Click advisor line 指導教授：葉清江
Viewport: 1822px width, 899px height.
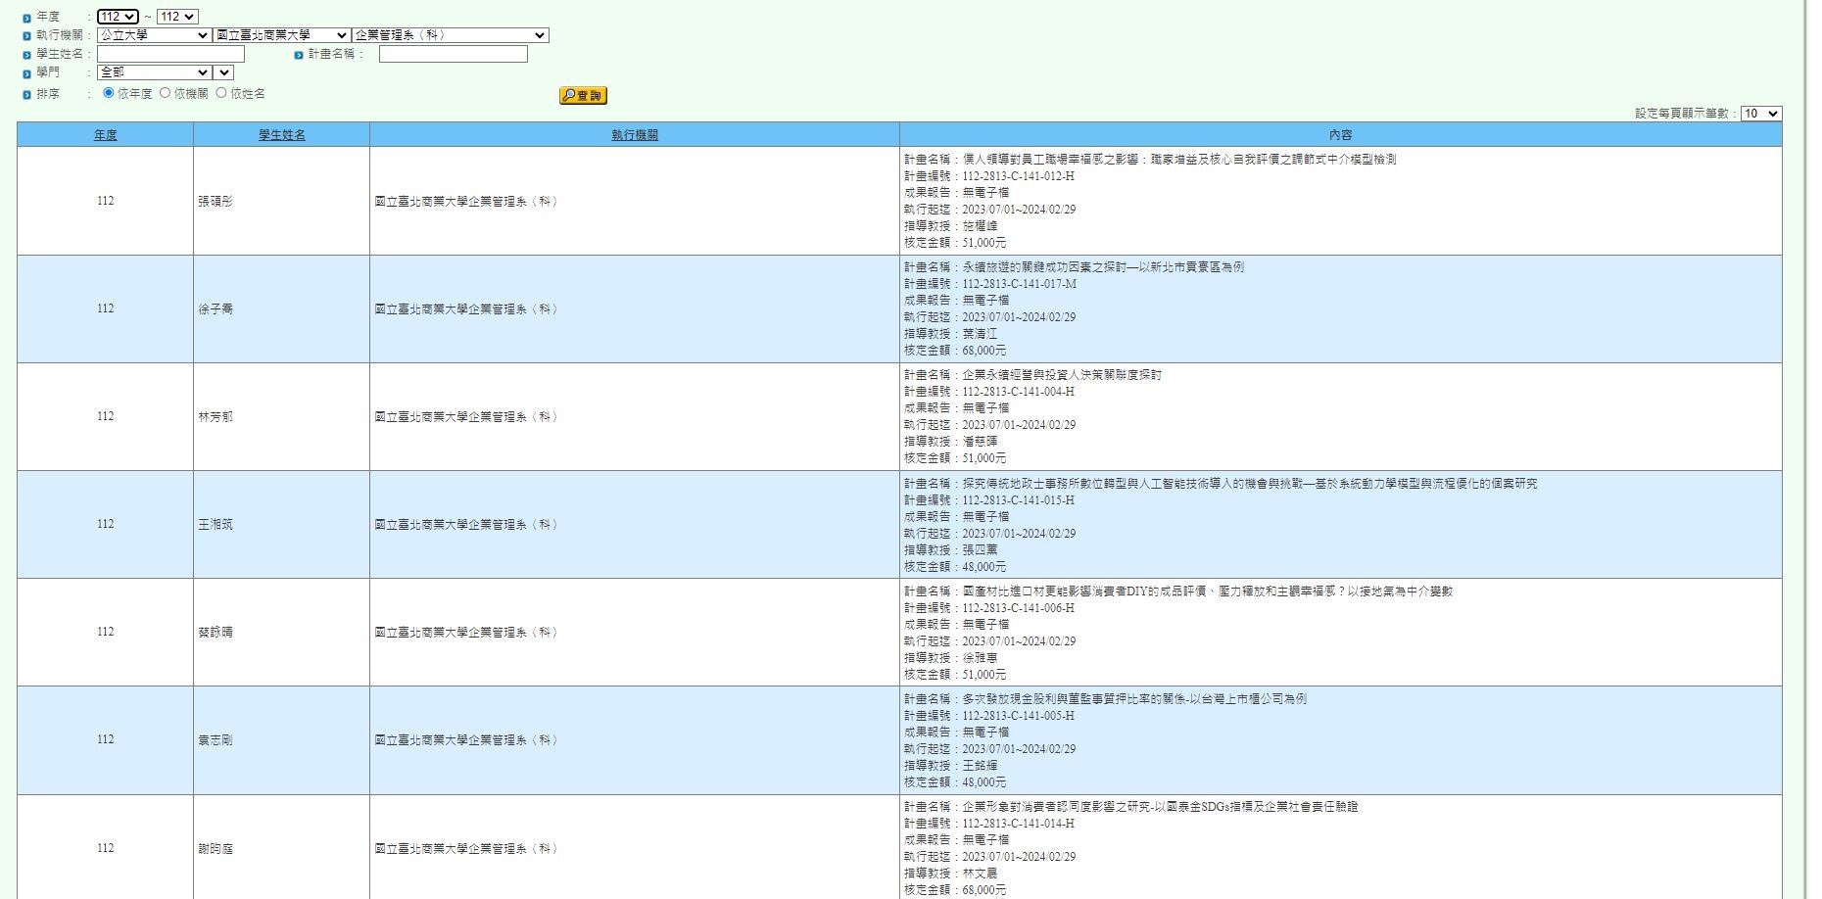(x=950, y=334)
